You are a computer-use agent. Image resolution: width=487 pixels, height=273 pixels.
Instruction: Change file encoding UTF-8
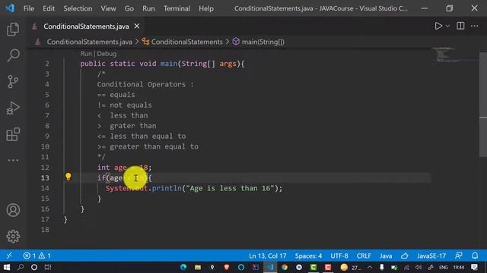(x=339, y=256)
